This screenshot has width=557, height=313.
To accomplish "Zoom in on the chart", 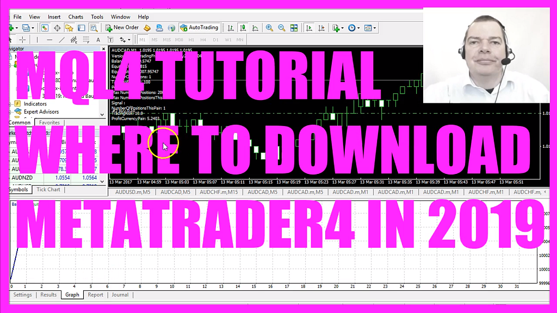I will pyautogui.click(x=269, y=28).
